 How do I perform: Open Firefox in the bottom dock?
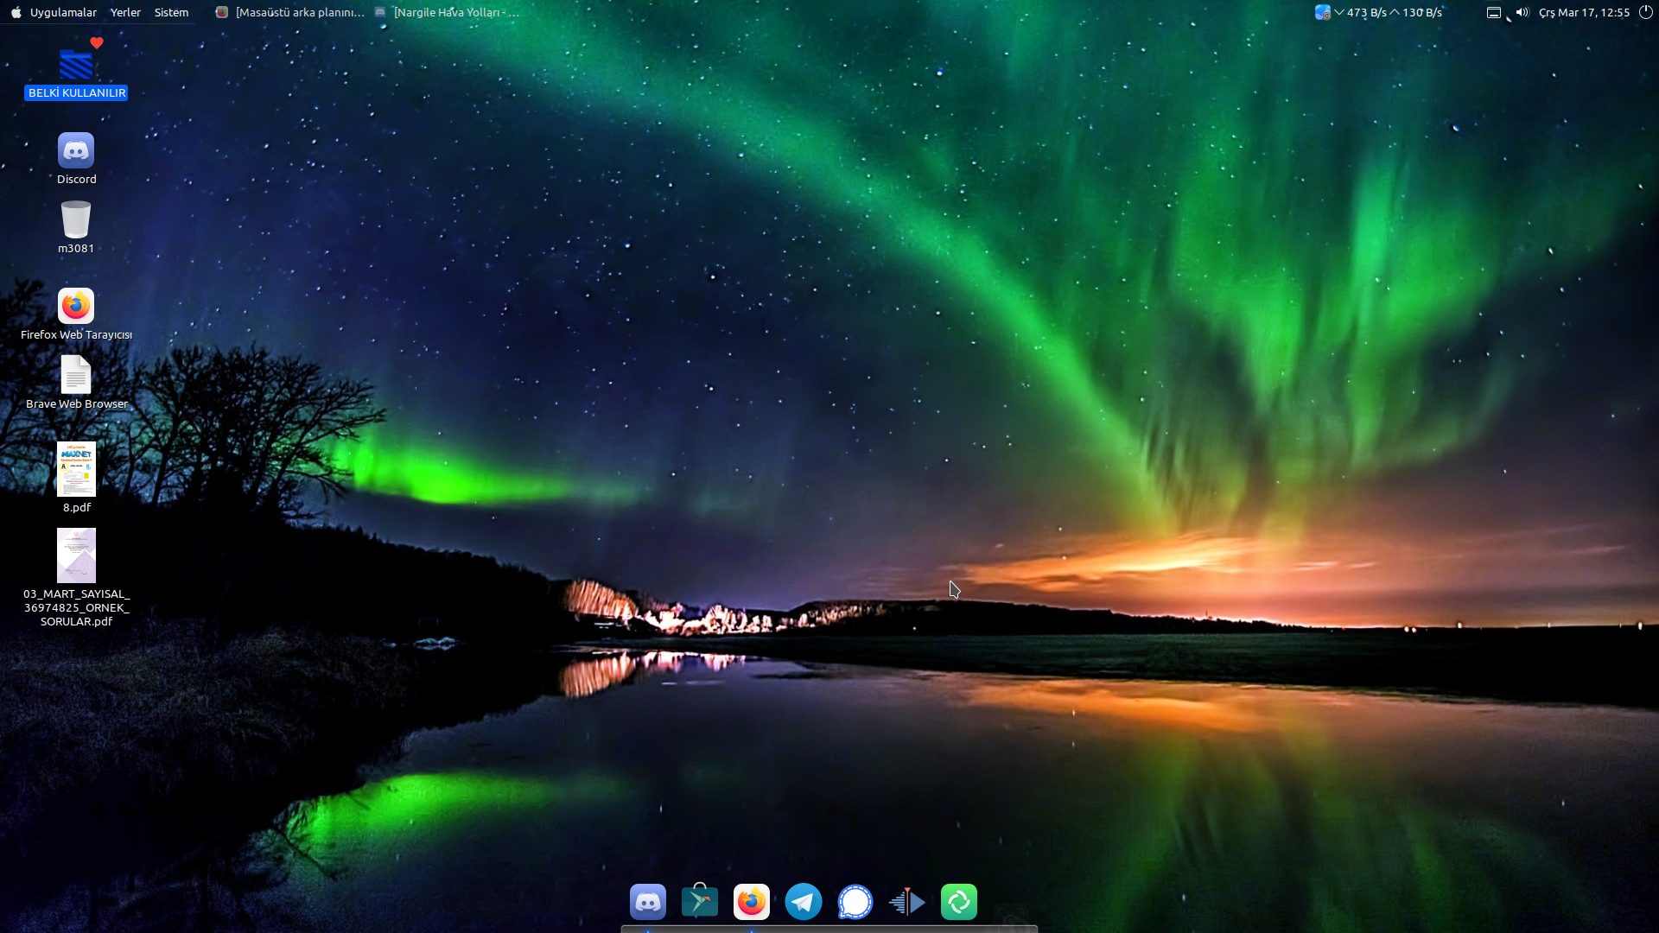coord(752,902)
